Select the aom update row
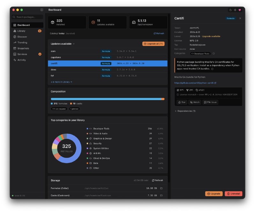 (108, 51)
